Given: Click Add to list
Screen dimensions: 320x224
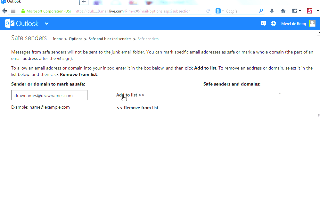Looking at the screenshot, I should [x=130, y=95].
